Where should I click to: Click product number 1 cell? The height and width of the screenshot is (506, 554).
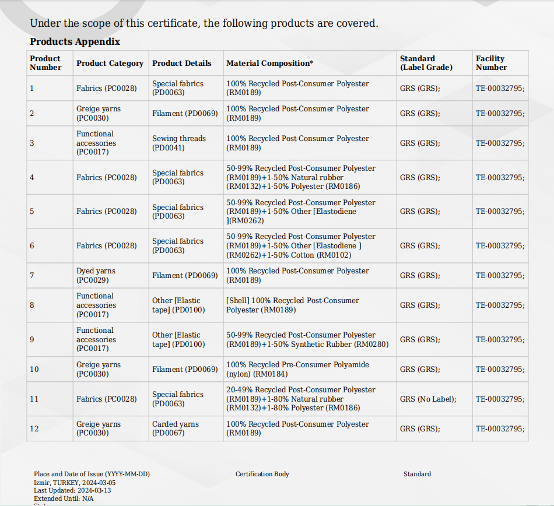[x=32, y=88]
